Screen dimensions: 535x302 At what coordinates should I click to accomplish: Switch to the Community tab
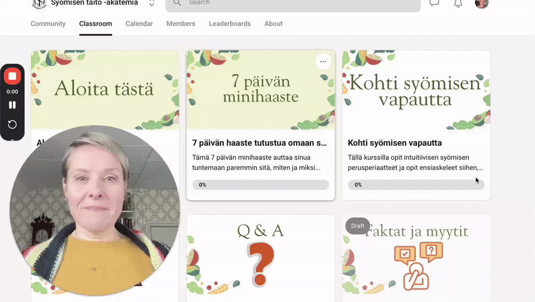click(x=48, y=24)
